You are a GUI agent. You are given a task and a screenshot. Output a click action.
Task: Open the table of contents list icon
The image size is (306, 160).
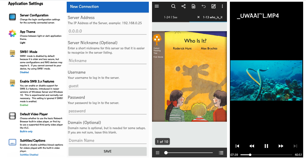coord(221,153)
